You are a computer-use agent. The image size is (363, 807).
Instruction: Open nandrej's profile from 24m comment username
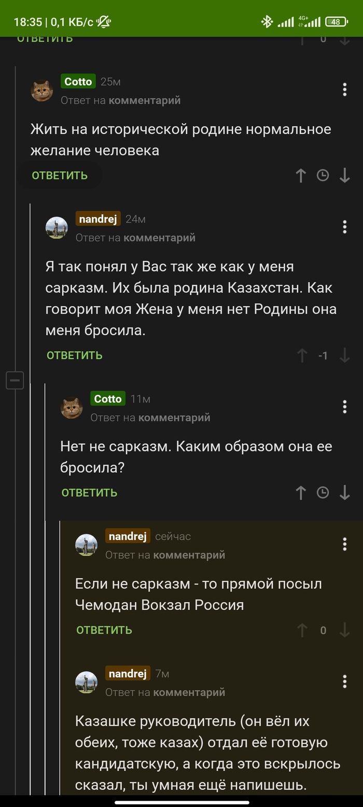(x=98, y=219)
